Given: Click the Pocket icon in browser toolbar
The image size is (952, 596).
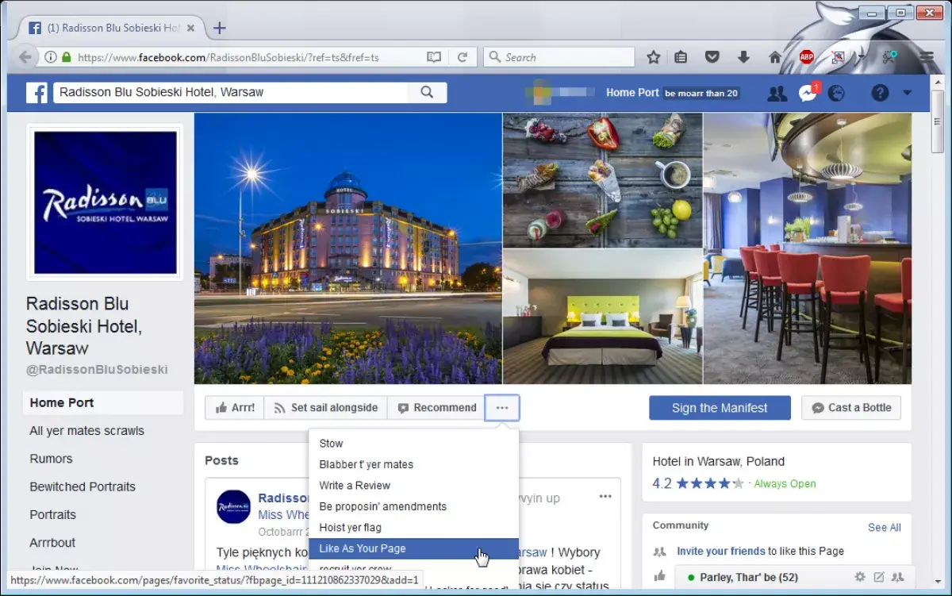Looking at the screenshot, I should 712,57.
